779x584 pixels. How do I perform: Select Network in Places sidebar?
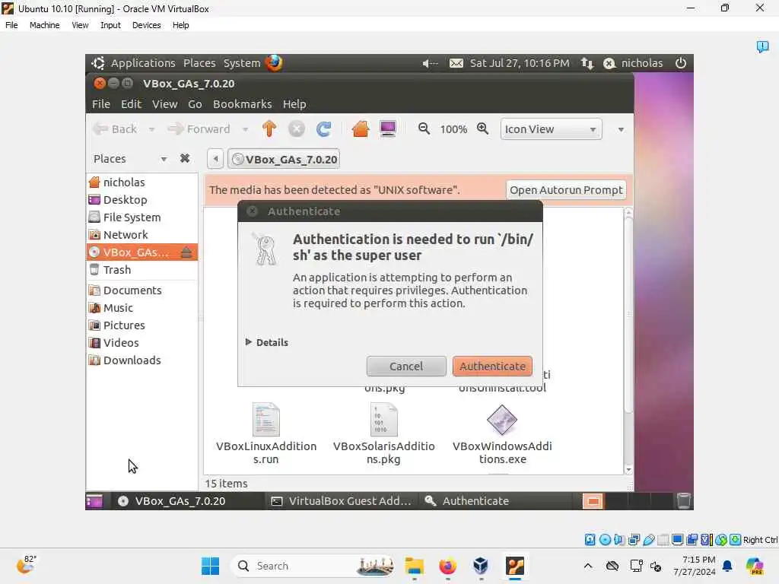point(142,234)
